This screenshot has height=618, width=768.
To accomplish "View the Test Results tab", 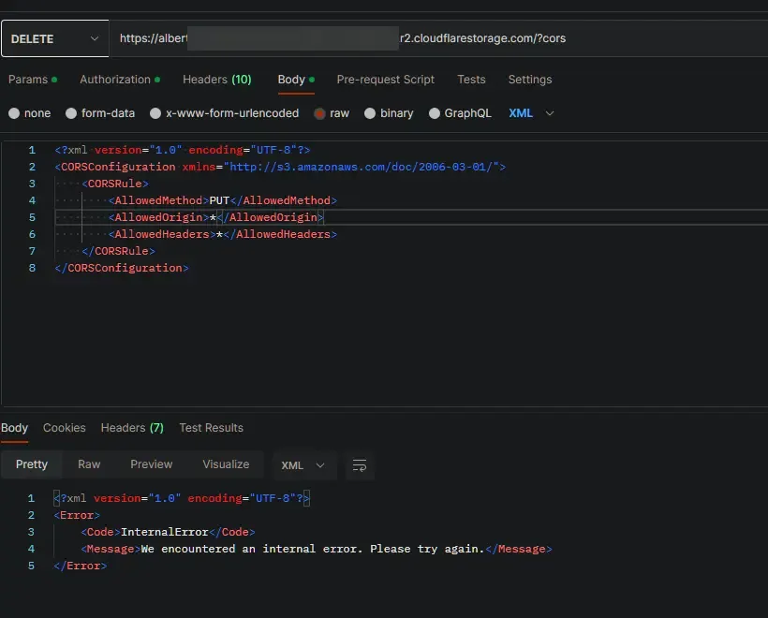I will pyautogui.click(x=211, y=428).
